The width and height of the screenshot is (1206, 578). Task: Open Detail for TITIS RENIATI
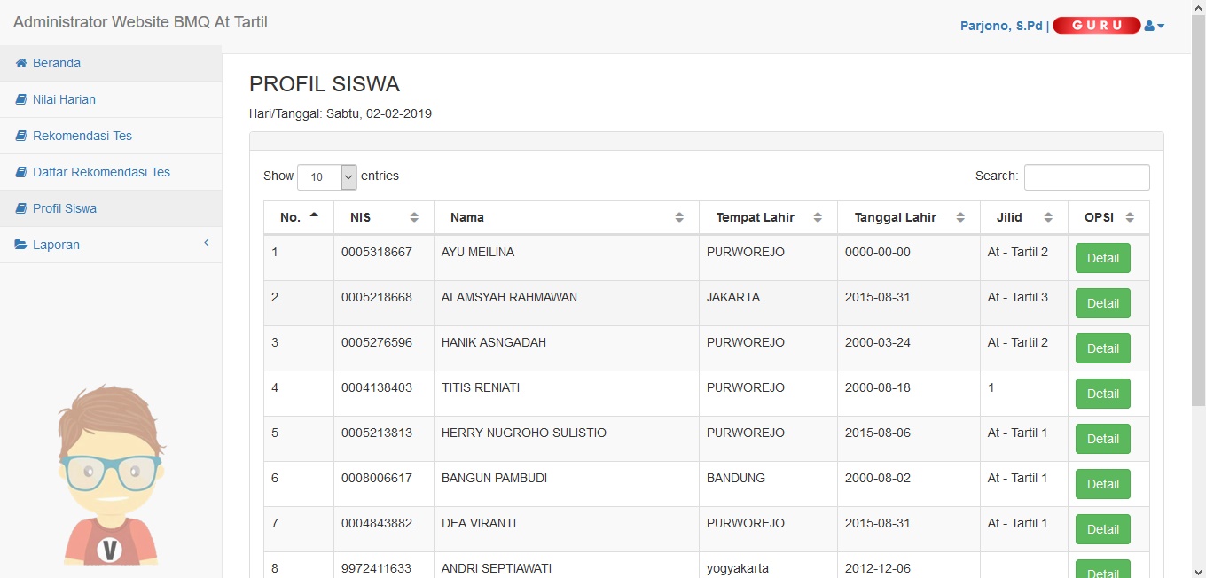click(x=1103, y=394)
